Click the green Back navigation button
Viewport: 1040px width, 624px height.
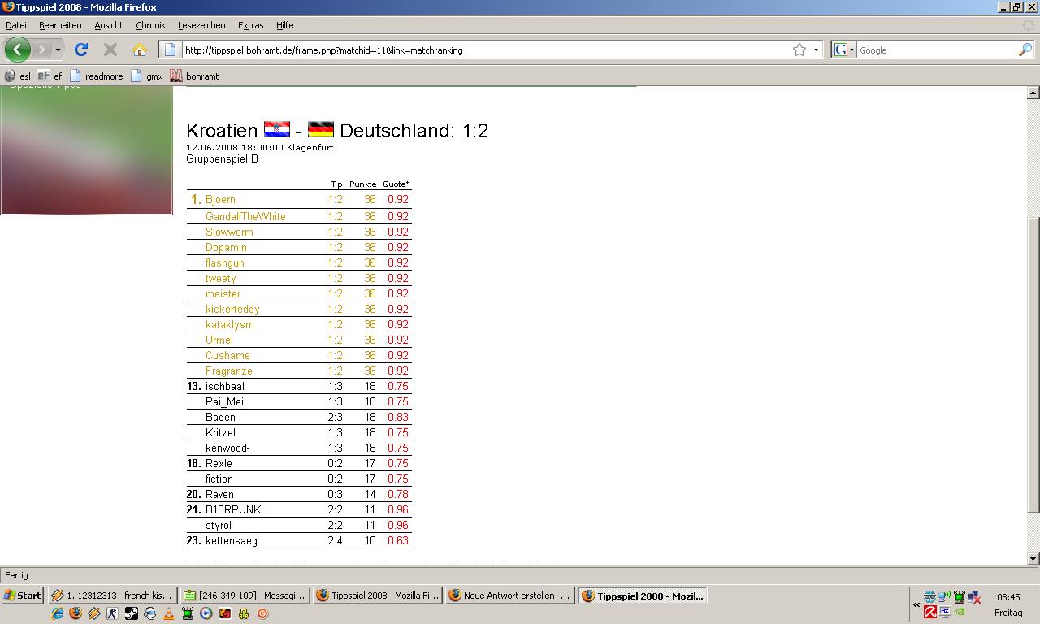[x=17, y=50]
